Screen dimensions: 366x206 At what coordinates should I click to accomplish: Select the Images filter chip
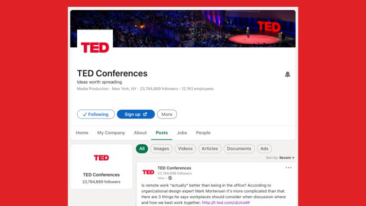coord(161,148)
